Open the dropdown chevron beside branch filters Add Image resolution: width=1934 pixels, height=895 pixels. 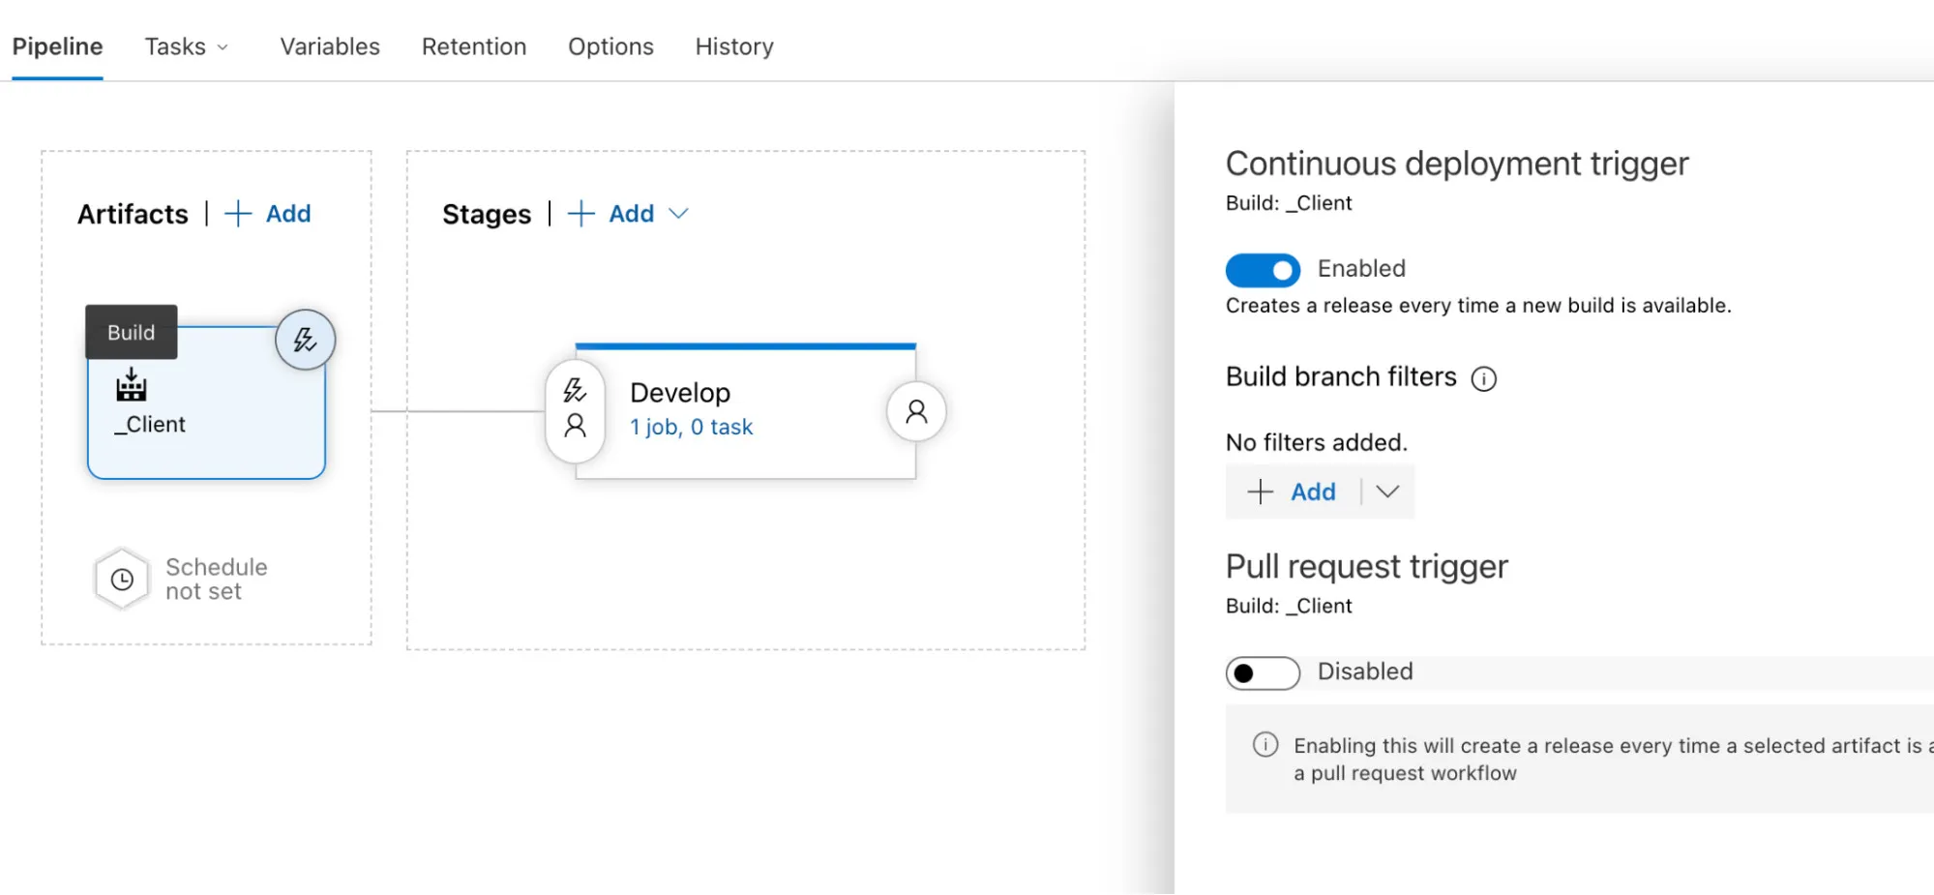1387,492
